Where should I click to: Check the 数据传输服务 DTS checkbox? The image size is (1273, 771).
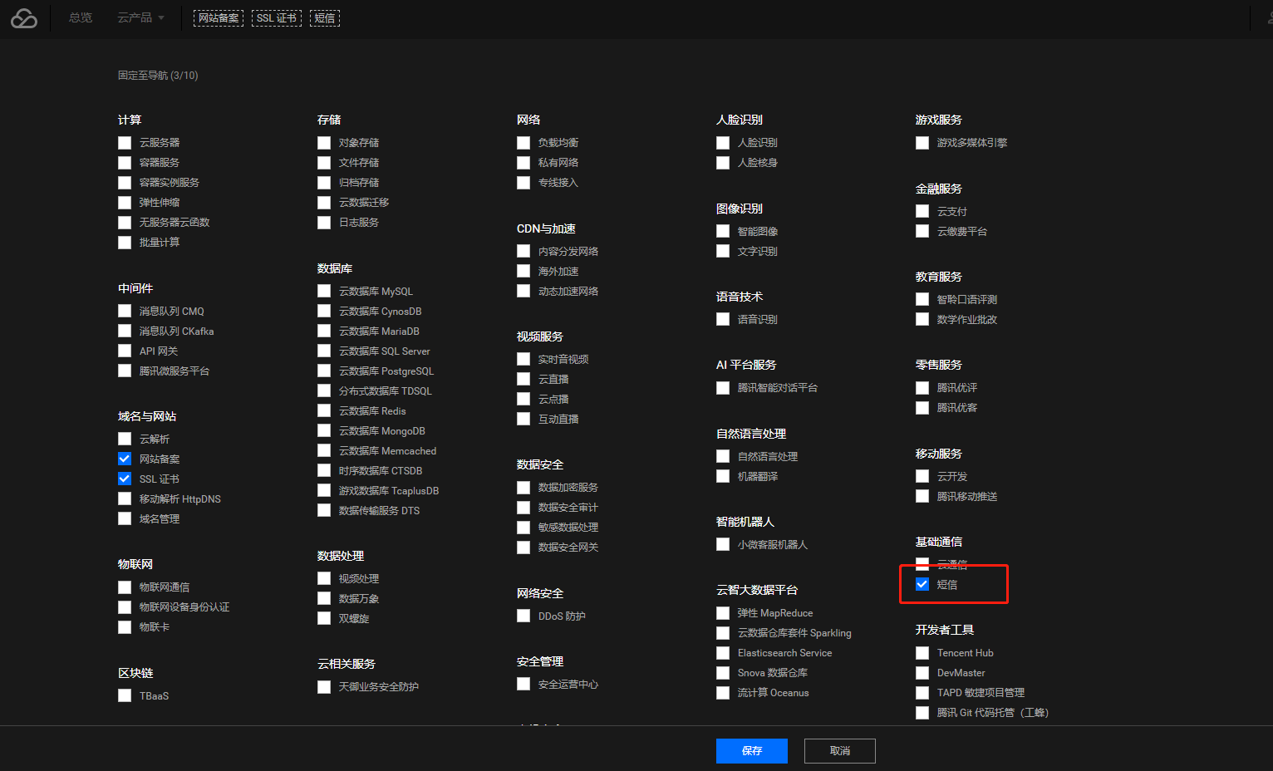(x=324, y=510)
